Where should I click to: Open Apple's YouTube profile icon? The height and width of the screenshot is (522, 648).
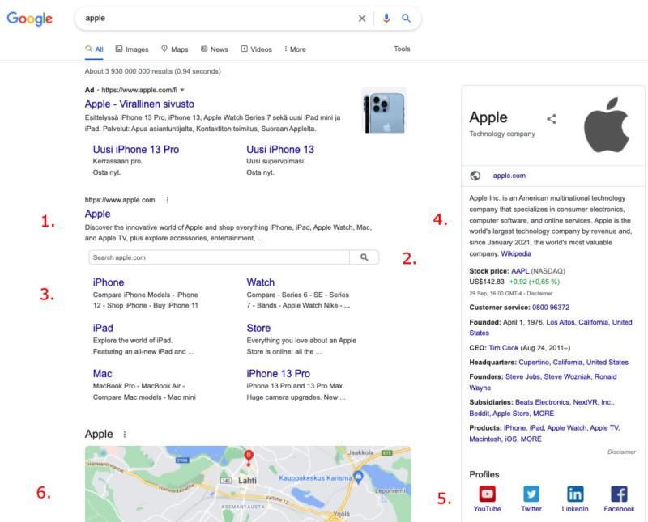click(488, 494)
